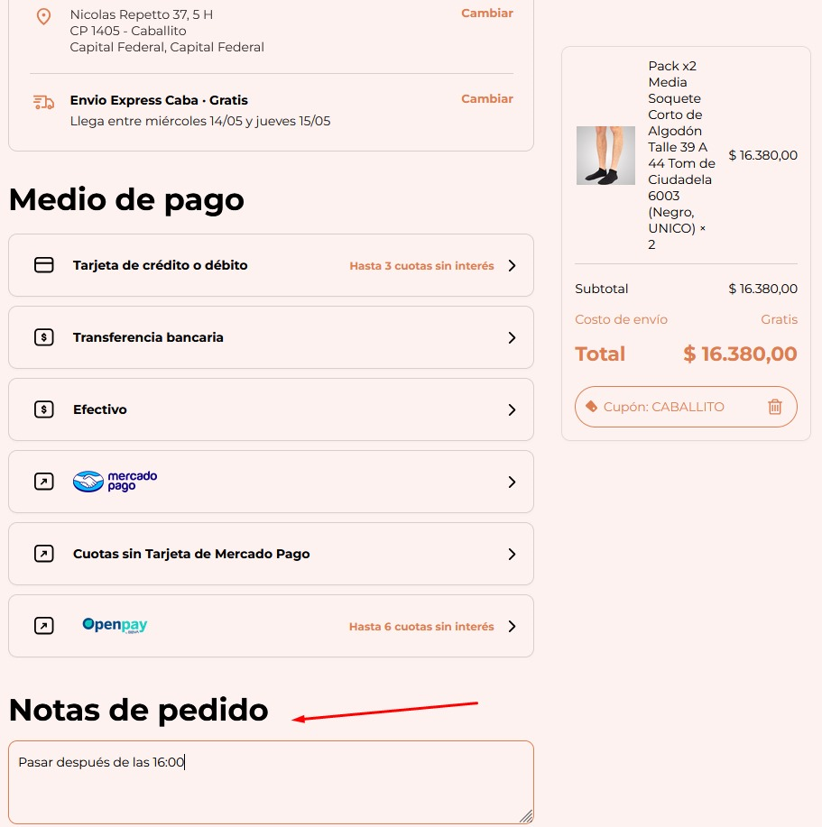Click the 'Nicolas Repetto 37, 5 H' address line
Image resolution: width=822 pixels, height=827 pixels.
[142, 14]
